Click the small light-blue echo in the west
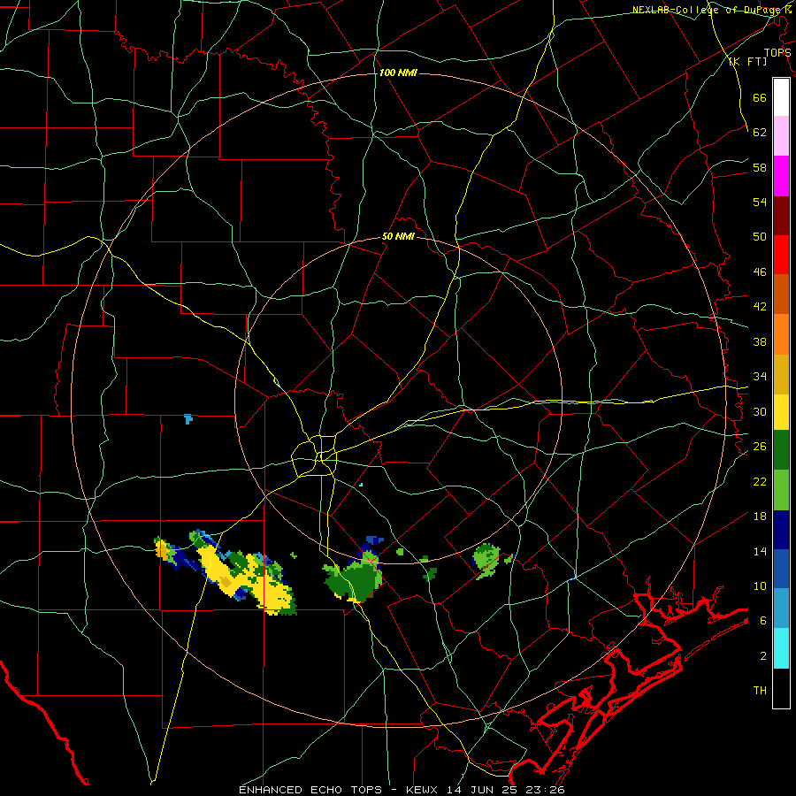796x796 pixels. point(188,419)
